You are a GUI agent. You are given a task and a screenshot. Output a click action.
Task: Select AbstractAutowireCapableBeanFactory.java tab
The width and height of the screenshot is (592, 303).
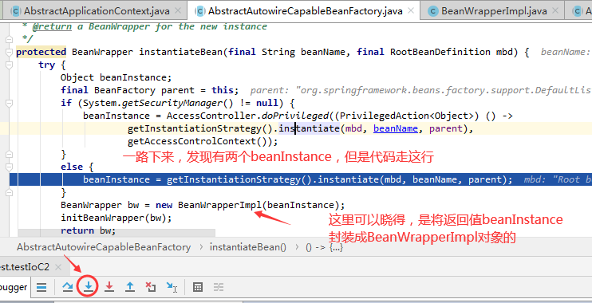click(x=305, y=11)
